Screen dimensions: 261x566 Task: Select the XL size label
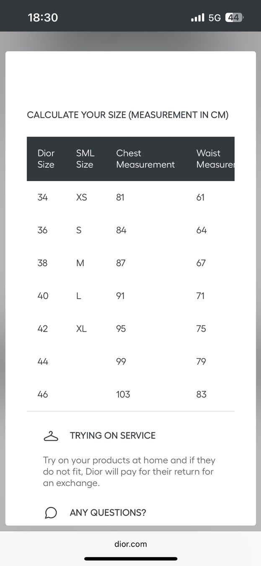(81, 329)
